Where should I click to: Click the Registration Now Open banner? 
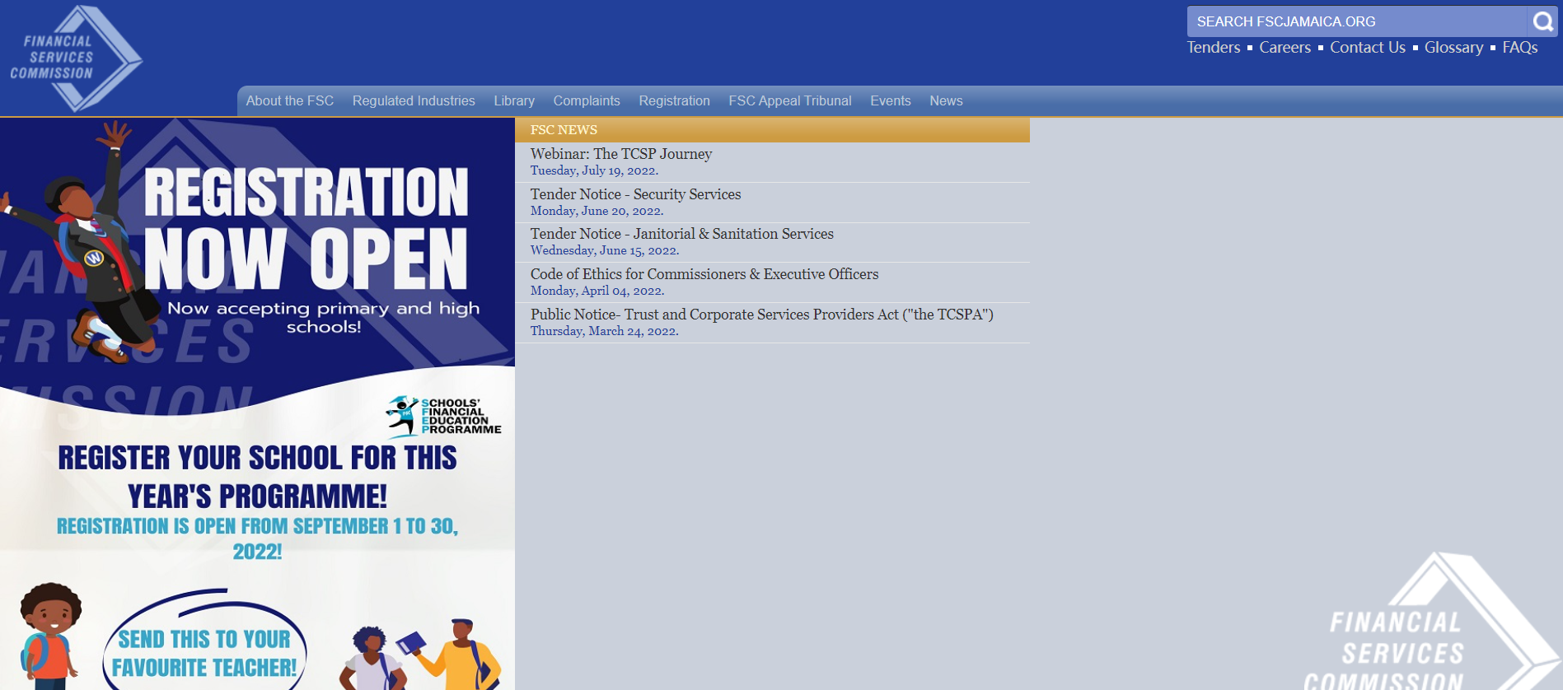(x=307, y=229)
